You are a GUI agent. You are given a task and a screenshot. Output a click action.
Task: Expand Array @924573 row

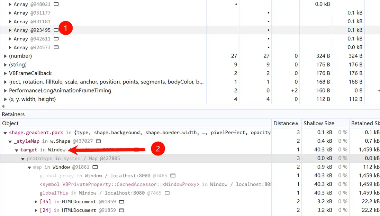(10, 47)
